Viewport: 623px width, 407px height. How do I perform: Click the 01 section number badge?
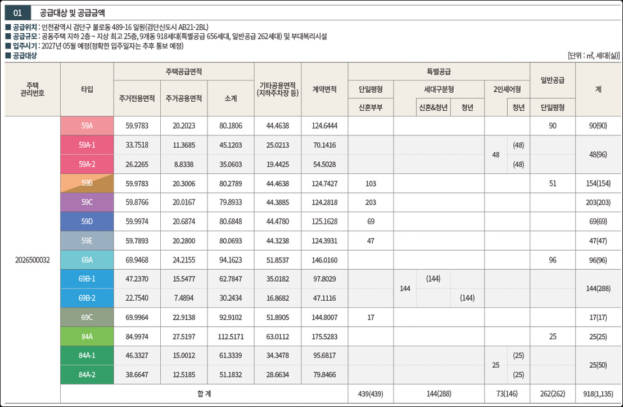tap(17, 13)
